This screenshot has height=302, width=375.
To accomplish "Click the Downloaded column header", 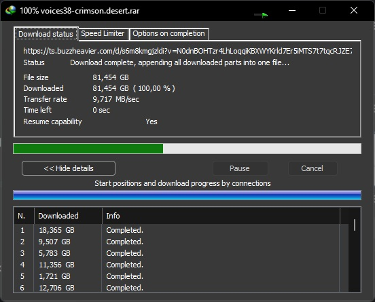I will click(68, 216).
